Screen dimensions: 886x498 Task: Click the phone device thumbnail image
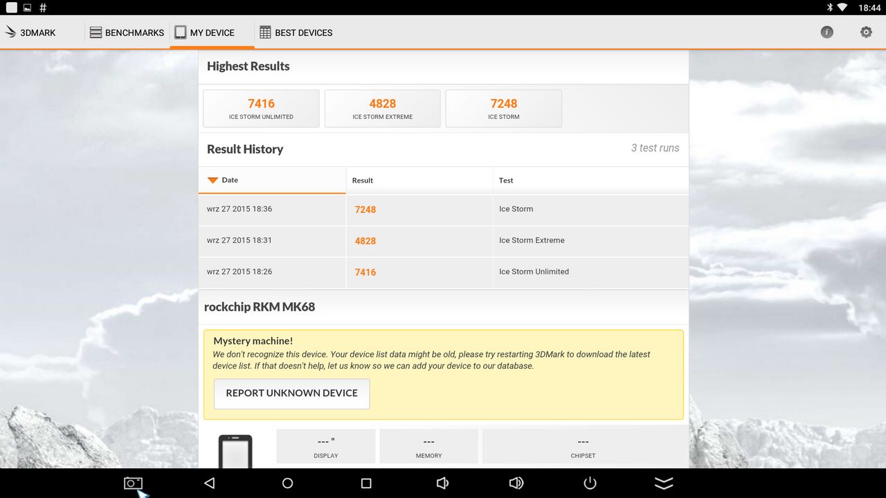(235, 451)
